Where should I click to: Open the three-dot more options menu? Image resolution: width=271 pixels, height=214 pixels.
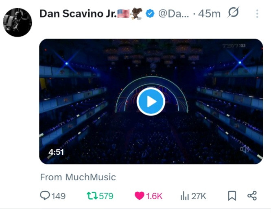point(257,13)
